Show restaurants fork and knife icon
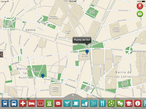 click(103, 103)
